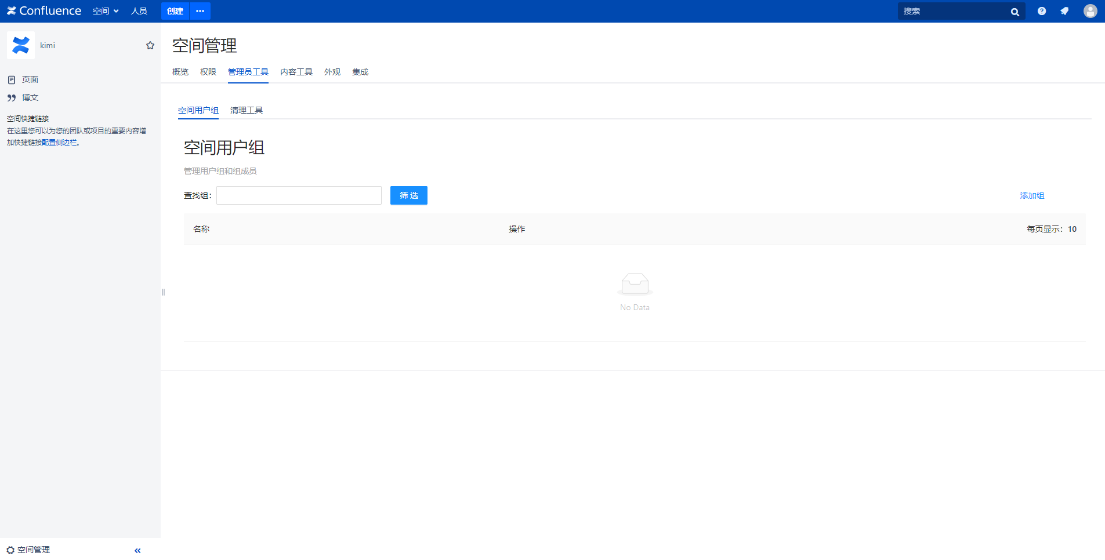Switch to the 内容工具 tab
1105x560 pixels.
[296, 72]
